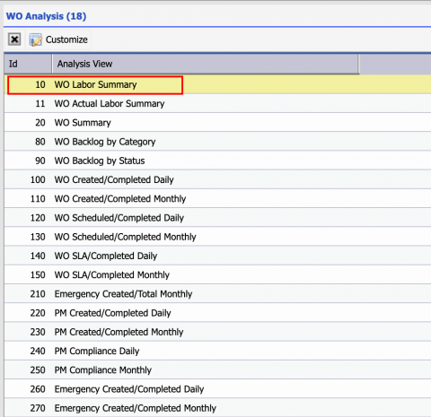The height and width of the screenshot is (417, 431).
Task: Select WO SLA/Completed Daily row
Action: (217, 256)
